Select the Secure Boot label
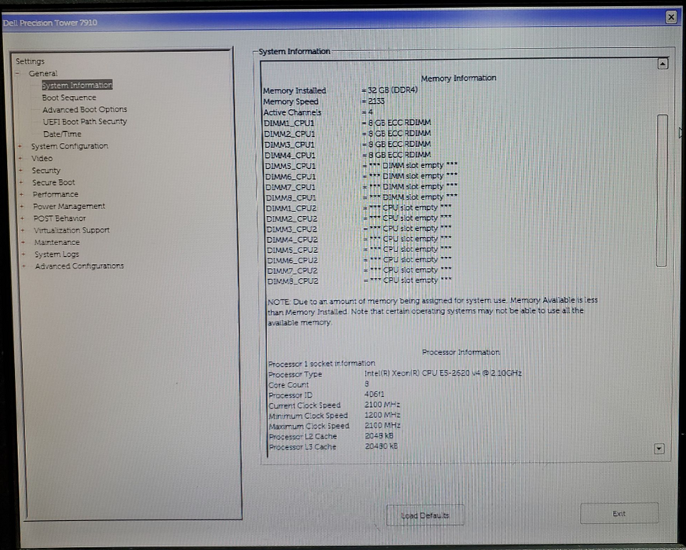This screenshot has height=550, width=686. [53, 182]
